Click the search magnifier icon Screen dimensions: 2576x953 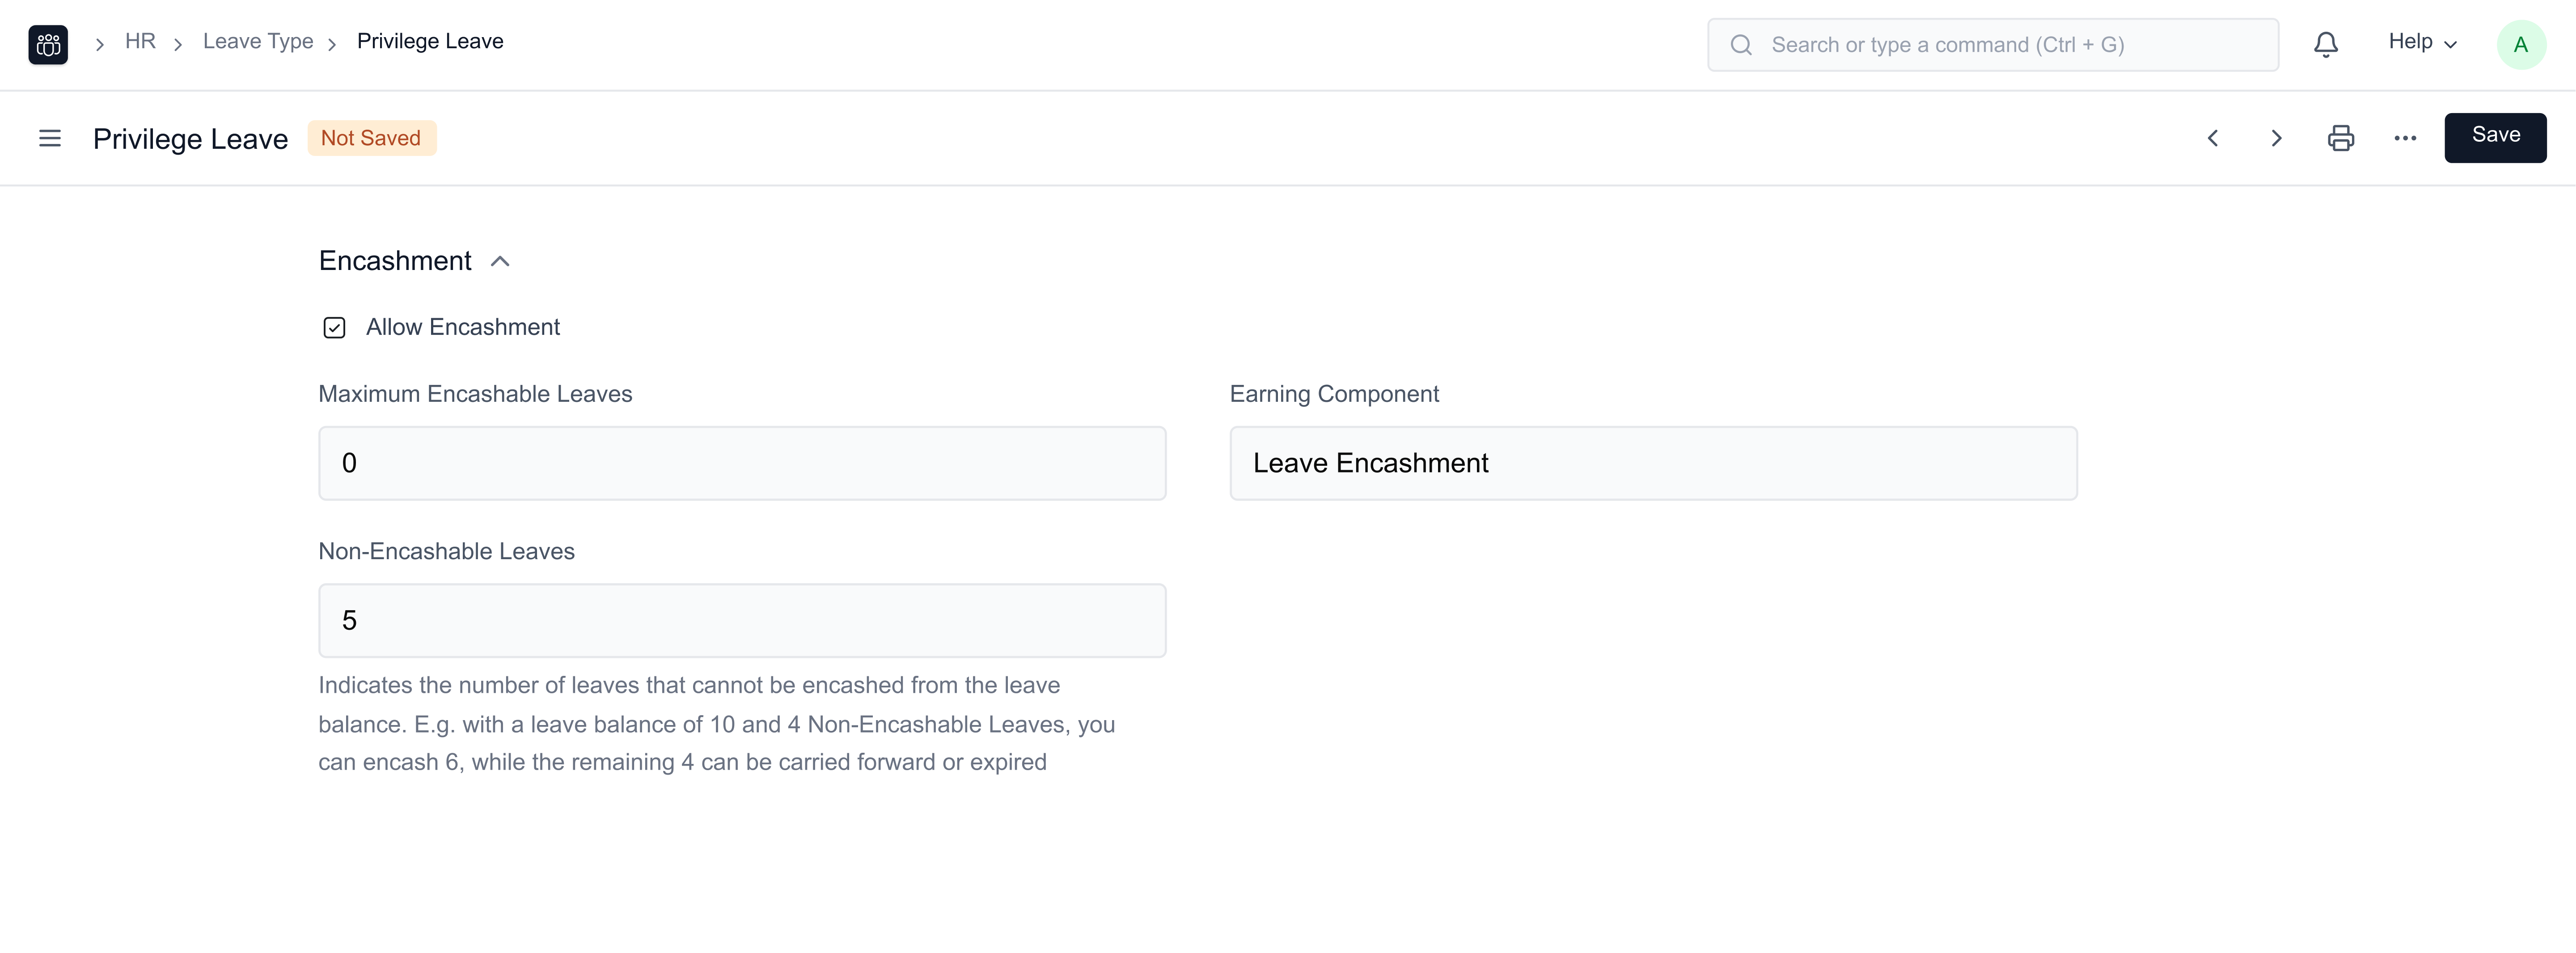pyautogui.click(x=1741, y=45)
